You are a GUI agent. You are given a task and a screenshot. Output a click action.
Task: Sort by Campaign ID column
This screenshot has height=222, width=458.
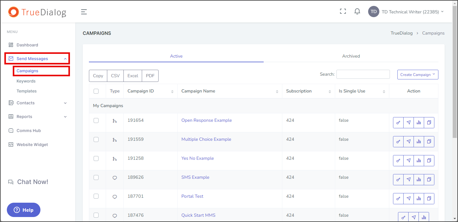(x=150, y=91)
